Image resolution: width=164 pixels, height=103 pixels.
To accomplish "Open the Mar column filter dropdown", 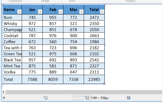I will click(x=81, y=12).
